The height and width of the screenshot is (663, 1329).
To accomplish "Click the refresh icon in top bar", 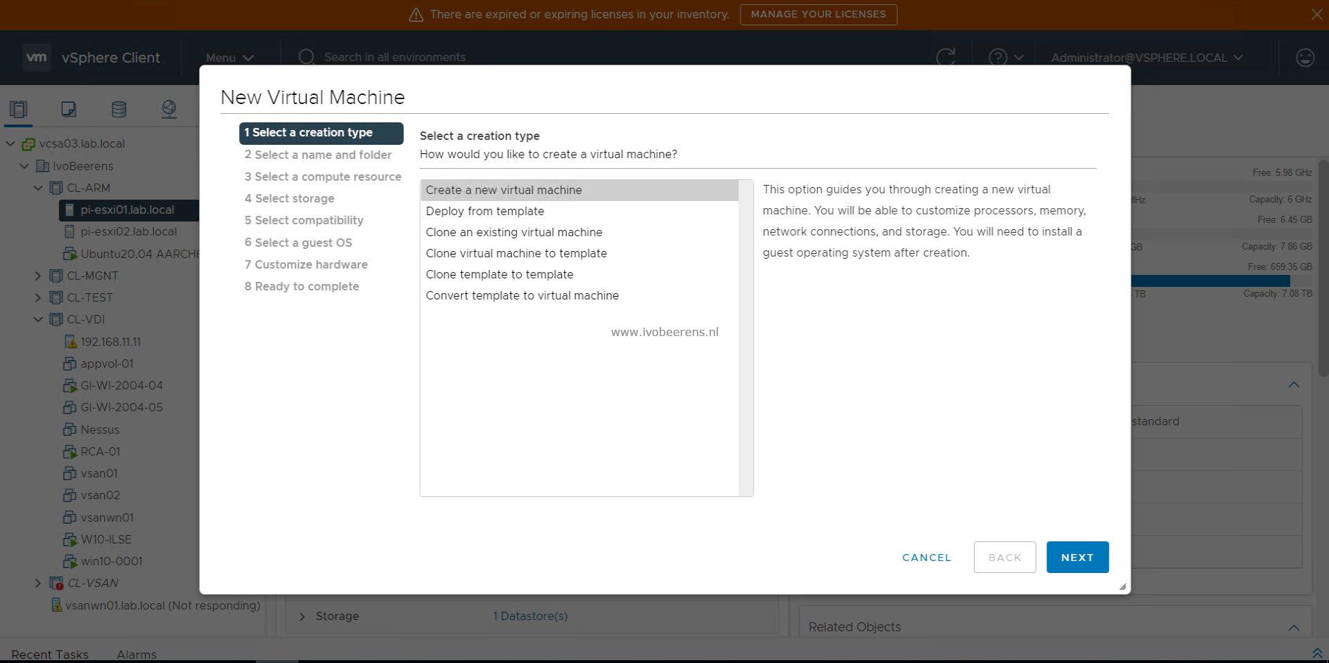I will (946, 57).
